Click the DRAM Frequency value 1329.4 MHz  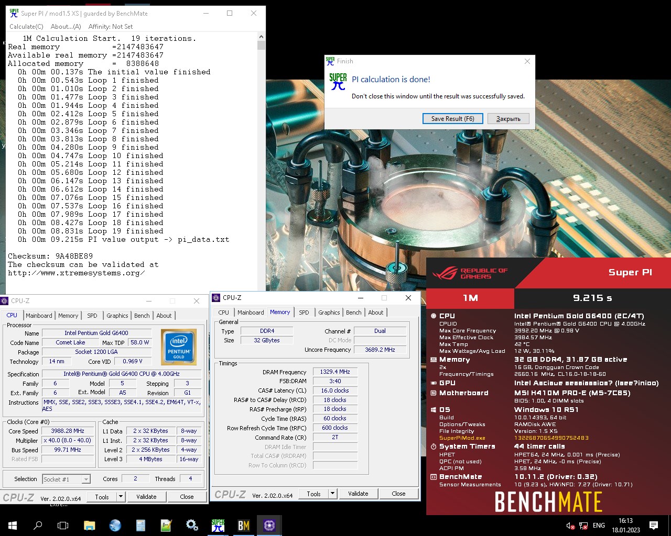pyautogui.click(x=335, y=372)
